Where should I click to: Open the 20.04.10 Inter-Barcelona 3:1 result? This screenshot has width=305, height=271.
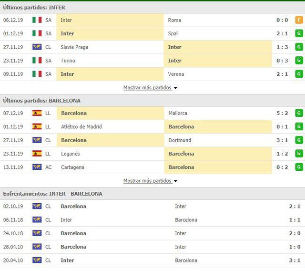click(x=295, y=261)
